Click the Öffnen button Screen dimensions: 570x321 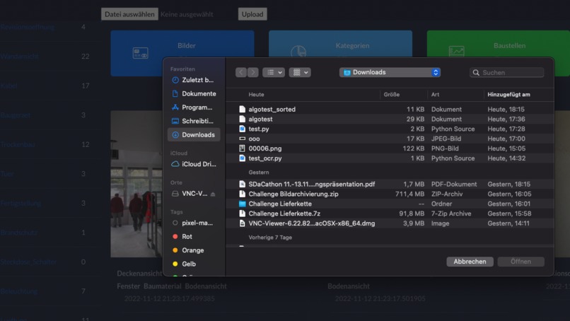point(520,262)
